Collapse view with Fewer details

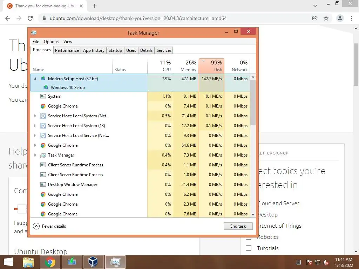pyautogui.click(x=49, y=226)
